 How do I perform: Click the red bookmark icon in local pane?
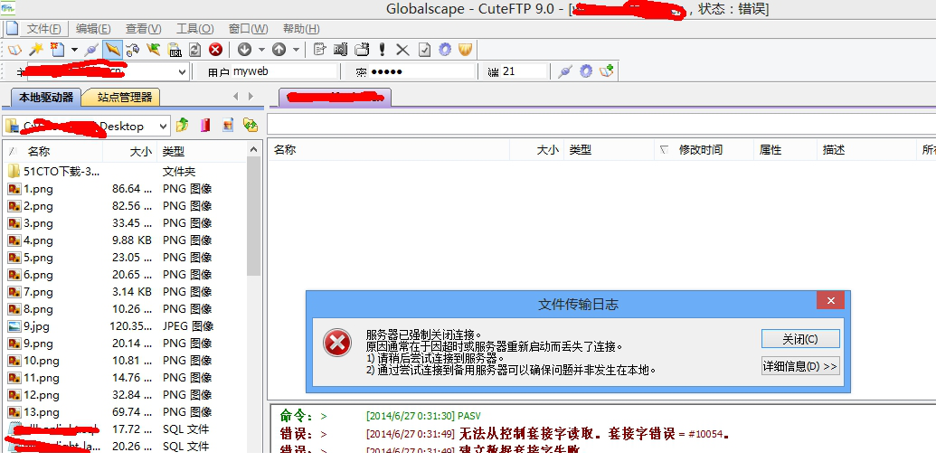point(205,125)
